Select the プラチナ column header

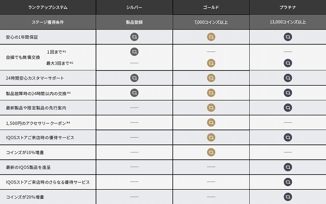(x=288, y=7)
